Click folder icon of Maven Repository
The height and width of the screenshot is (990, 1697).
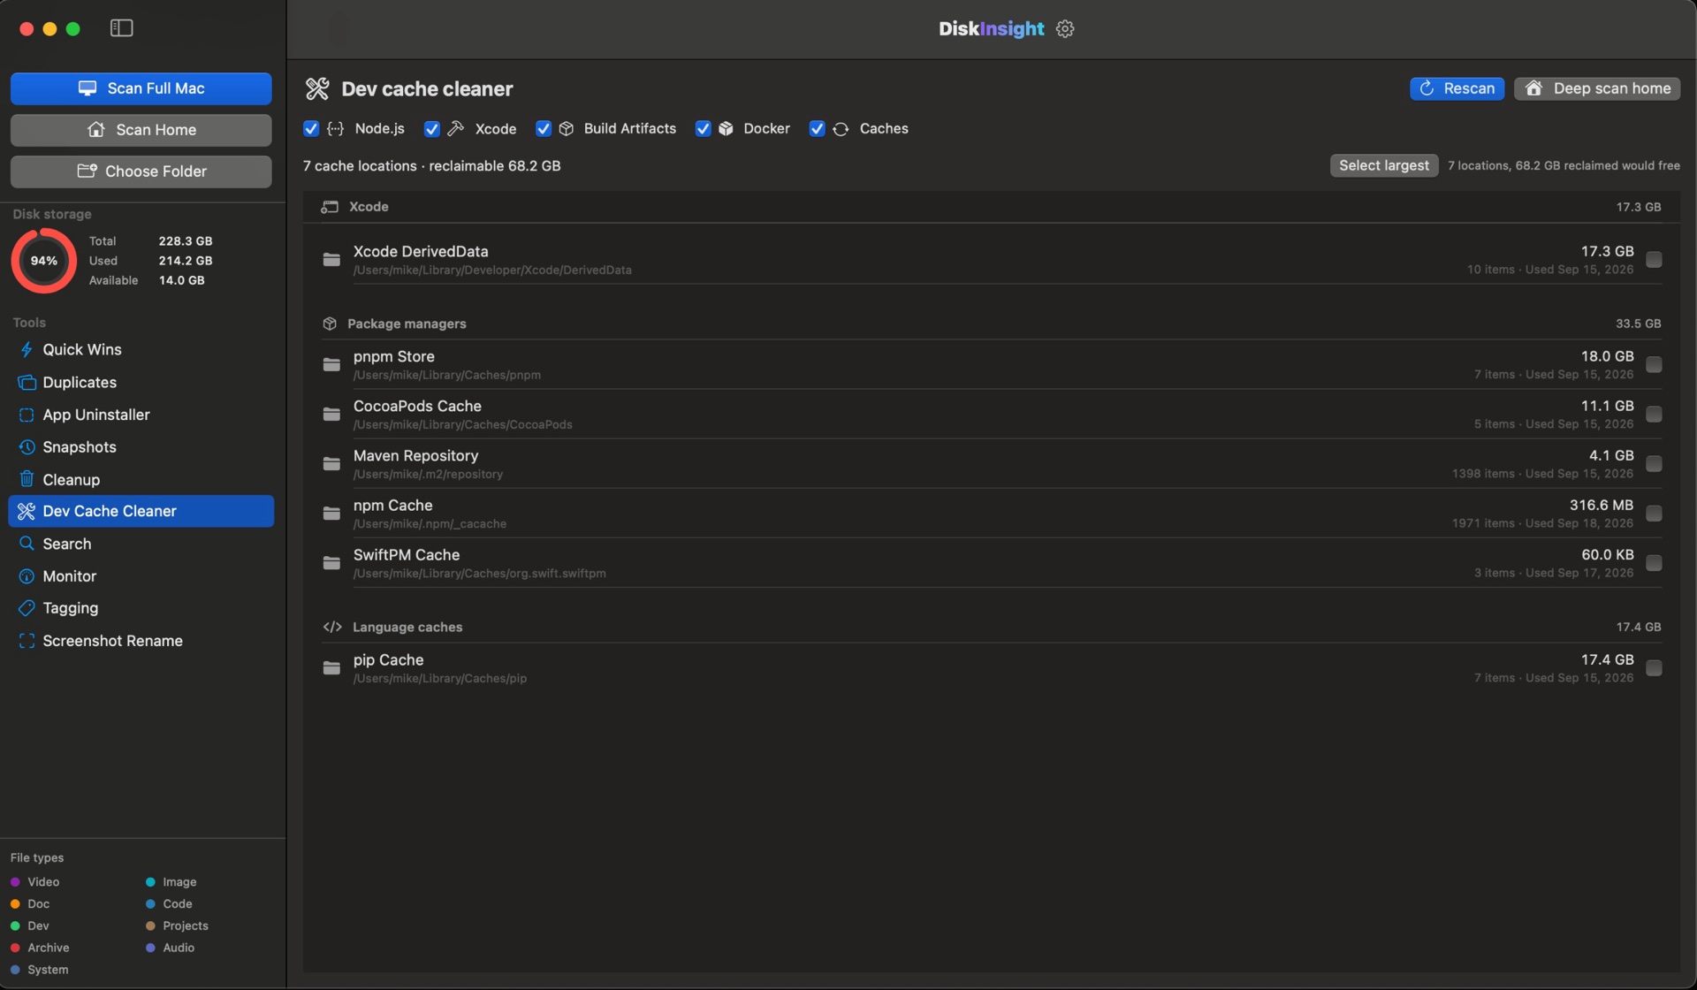click(331, 463)
